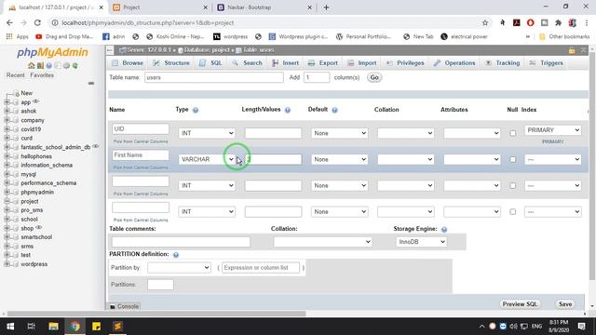Select the mysql database in tree
This screenshot has height=335, width=596.
pos(29,174)
